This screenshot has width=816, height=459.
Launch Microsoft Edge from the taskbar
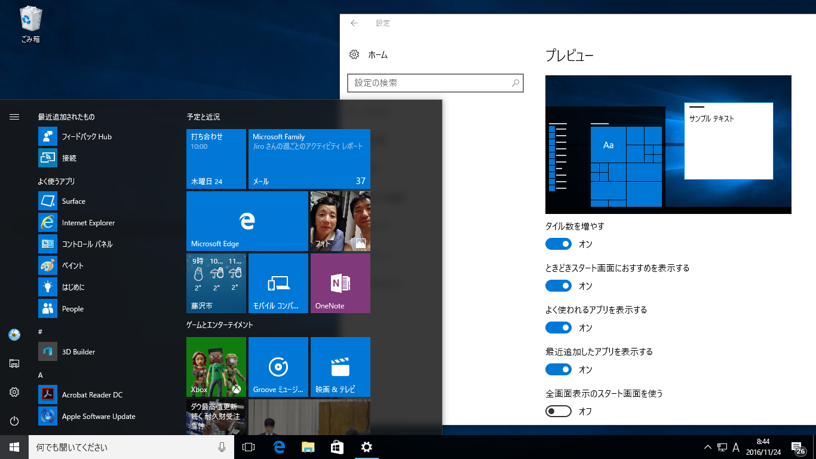click(x=278, y=447)
